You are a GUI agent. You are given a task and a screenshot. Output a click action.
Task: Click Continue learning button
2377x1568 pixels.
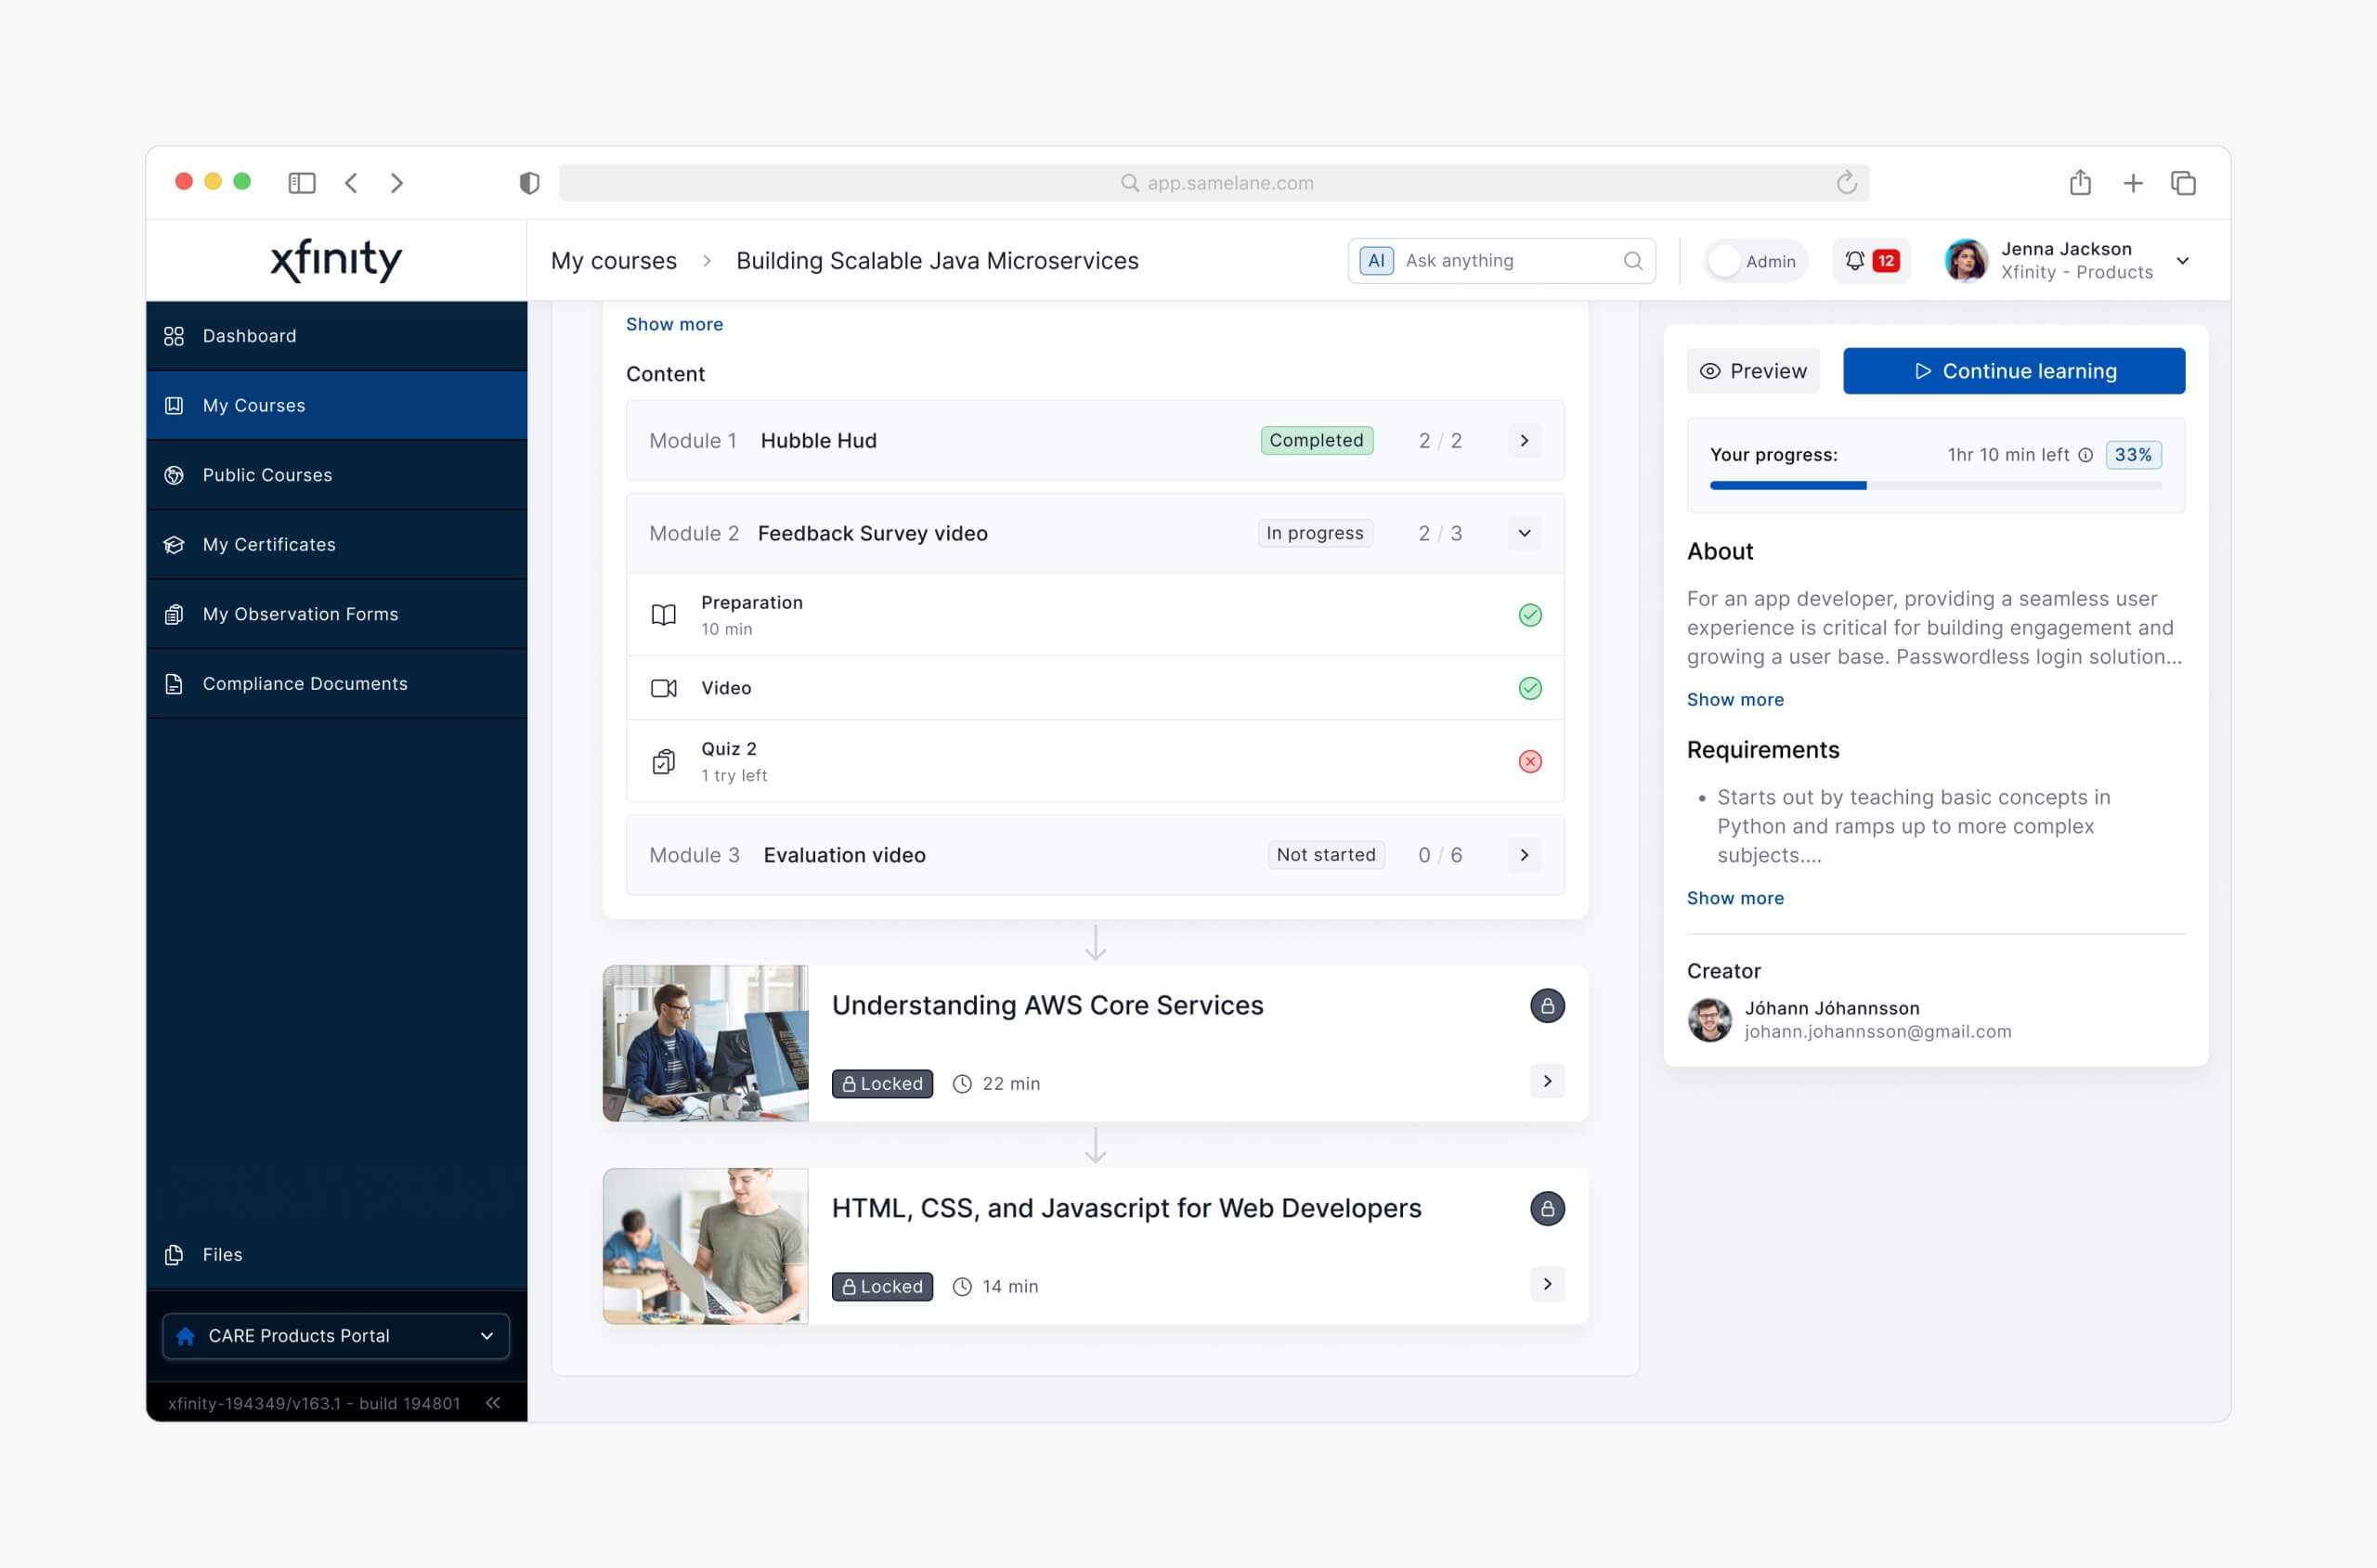pyautogui.click(x=2013, y=371)
